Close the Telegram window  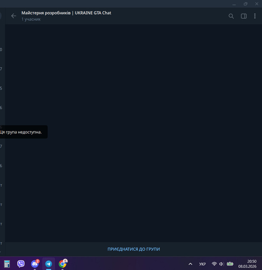(x=257, y=4)
